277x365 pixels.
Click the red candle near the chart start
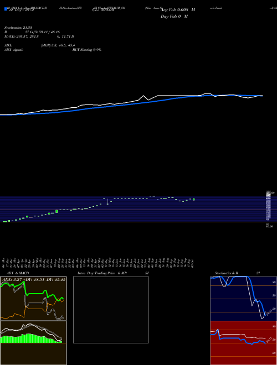pyautogui.click(x=30, y=217)
